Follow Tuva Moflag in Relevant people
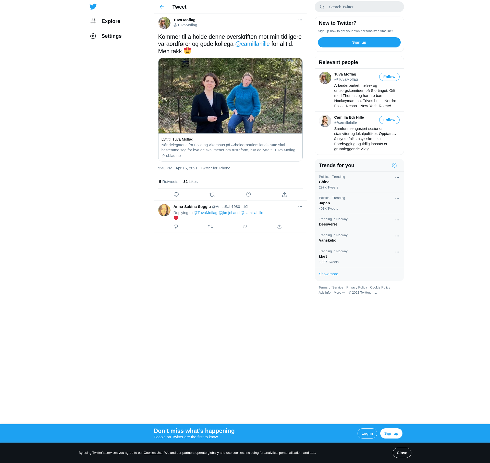Viewport: 490px width, 463px height. (x=389, y=77)
